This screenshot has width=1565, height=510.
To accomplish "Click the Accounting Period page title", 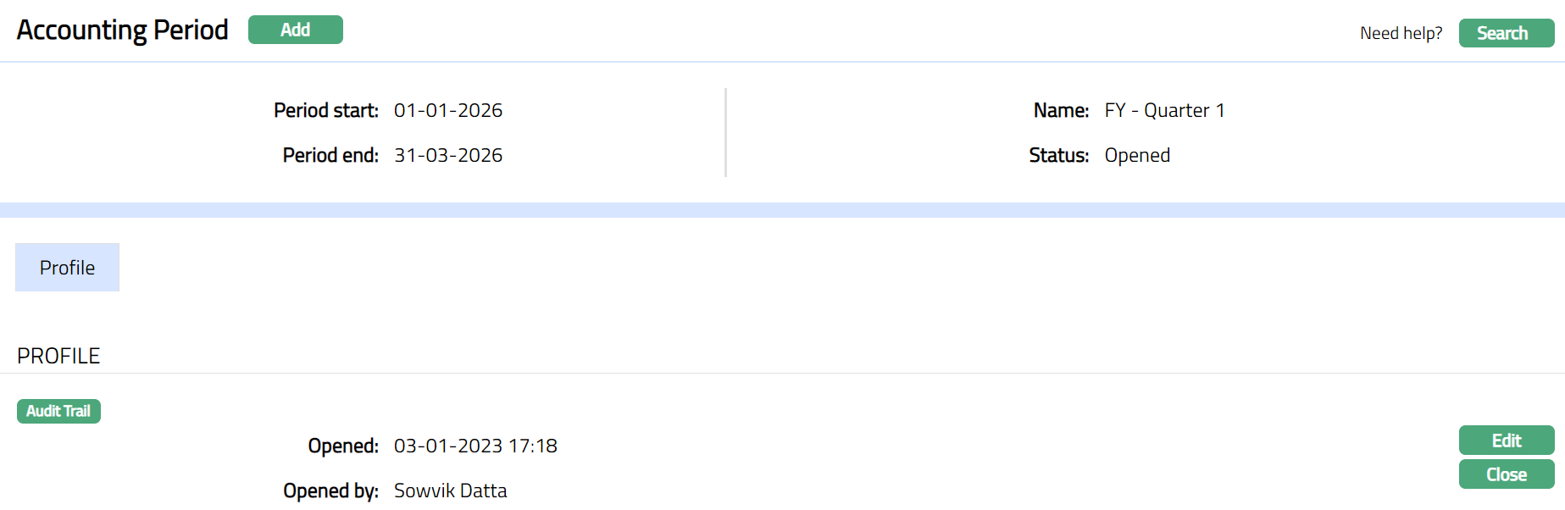I will (x=123, y=30).
